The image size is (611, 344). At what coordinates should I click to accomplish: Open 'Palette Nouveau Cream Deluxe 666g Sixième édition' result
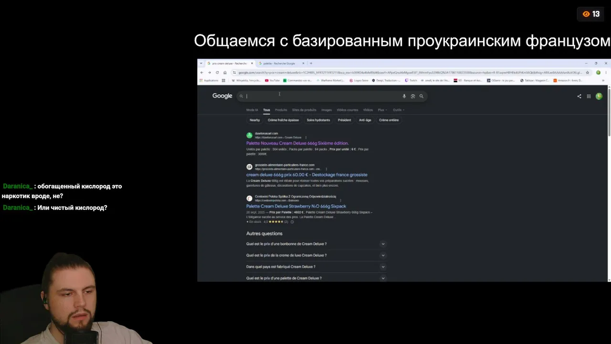(x=297, y=143)
